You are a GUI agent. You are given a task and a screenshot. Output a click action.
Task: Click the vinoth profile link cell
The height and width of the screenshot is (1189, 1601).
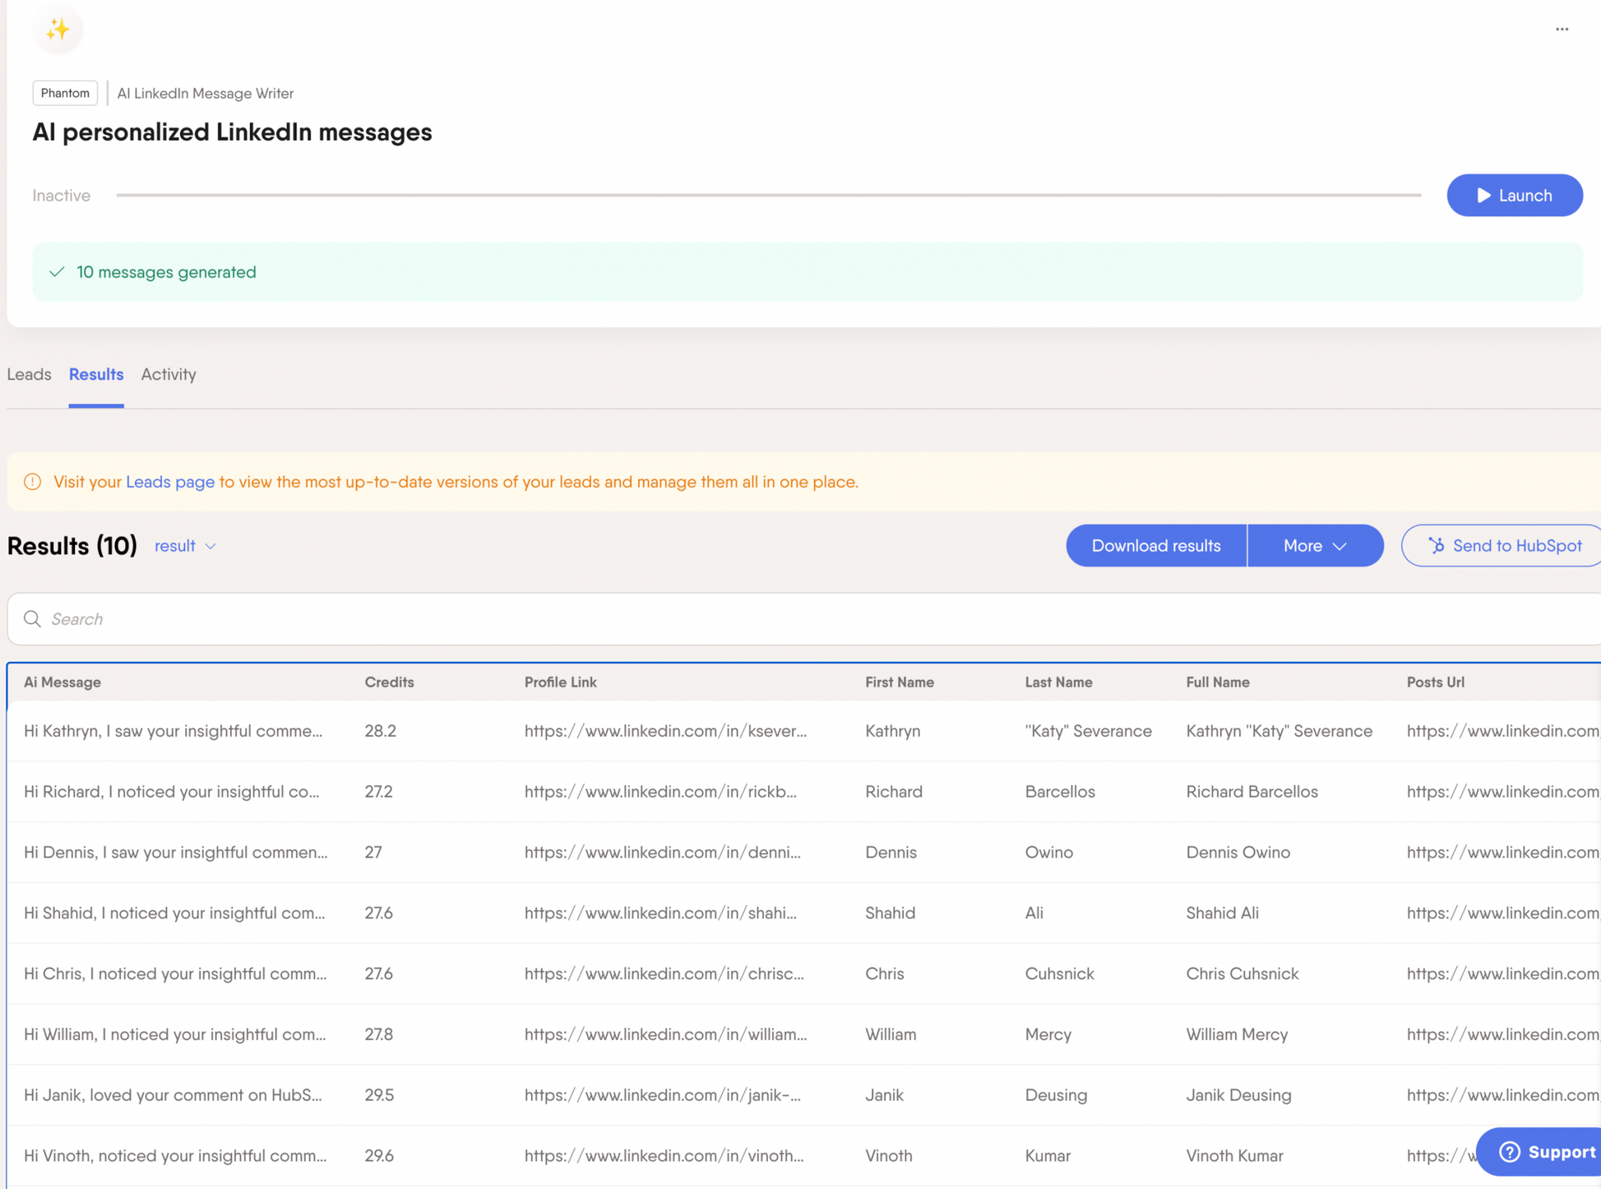click(665, 1156)
